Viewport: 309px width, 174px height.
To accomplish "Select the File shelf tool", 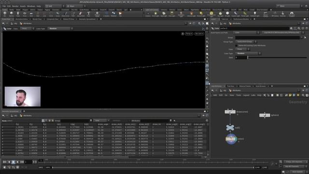I will (x=120, y=14).
